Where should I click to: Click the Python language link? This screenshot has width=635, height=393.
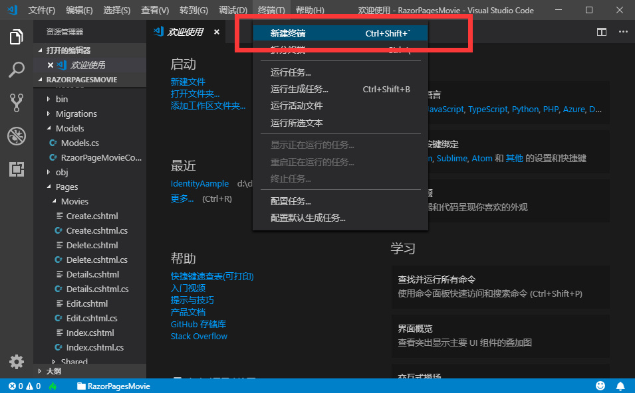point(525,110)
